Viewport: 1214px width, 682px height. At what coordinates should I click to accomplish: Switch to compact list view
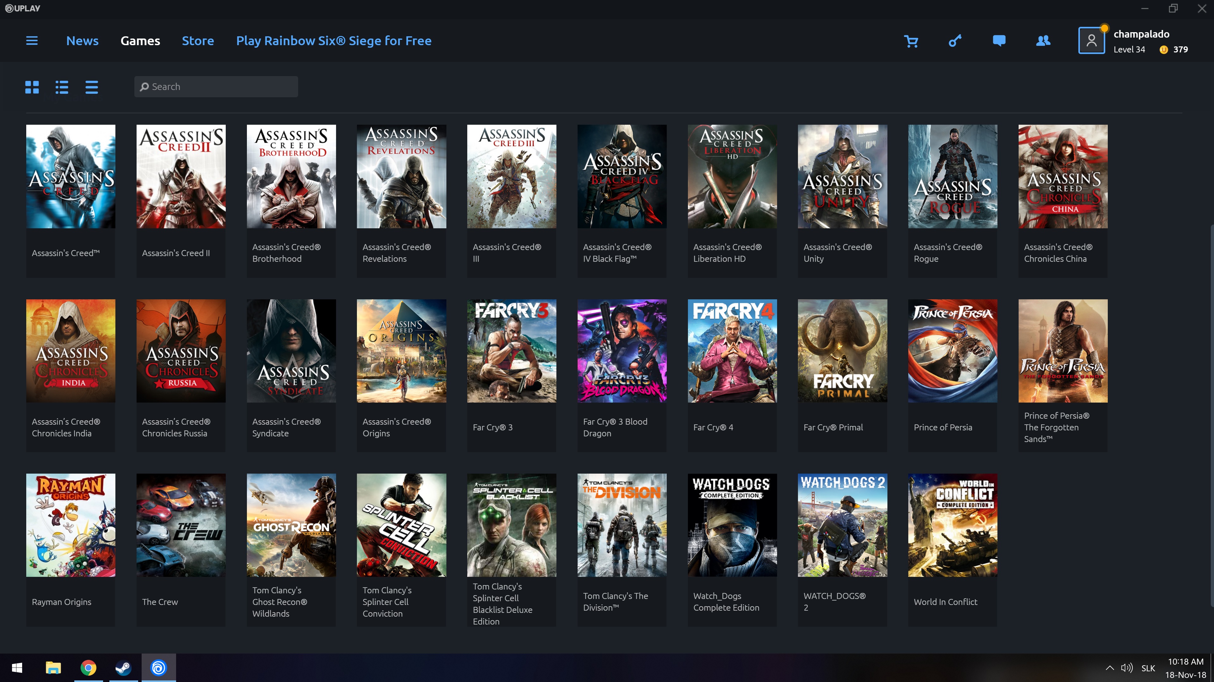coord(91,87)
